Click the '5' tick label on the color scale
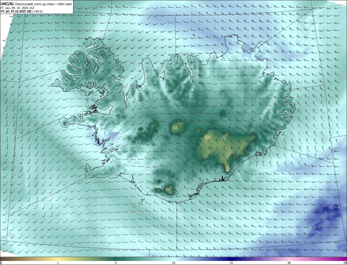This screenshot has width=347, height=265. click(116, 263)
